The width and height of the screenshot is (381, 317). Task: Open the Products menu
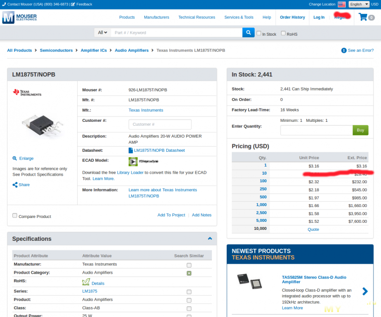[127, 17]
